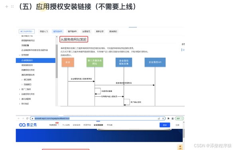Image resolution: width=233 pixels, height=150 pixels.
Task: Click the blue 企业微信授权页面 diagram box
Action: (x=124, y=62)
